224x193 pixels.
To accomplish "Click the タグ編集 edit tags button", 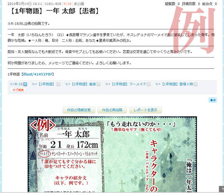I will [18, 90].
